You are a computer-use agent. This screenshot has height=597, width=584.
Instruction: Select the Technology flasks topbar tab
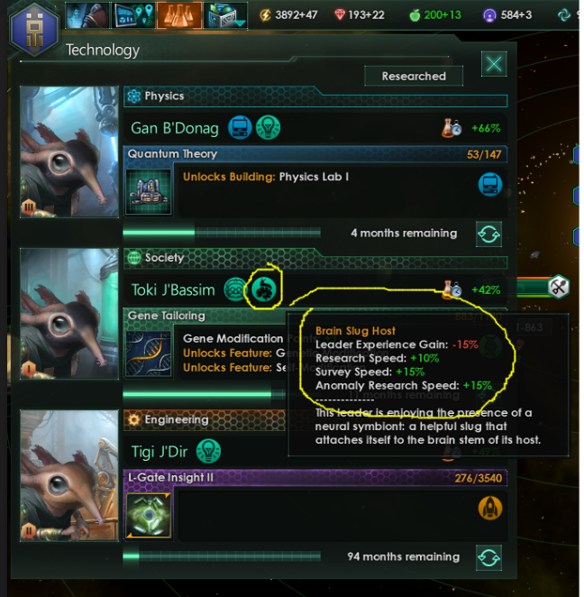(179, 15)
